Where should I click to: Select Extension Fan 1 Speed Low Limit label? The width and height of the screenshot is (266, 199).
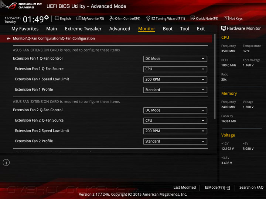coord(42,79)
